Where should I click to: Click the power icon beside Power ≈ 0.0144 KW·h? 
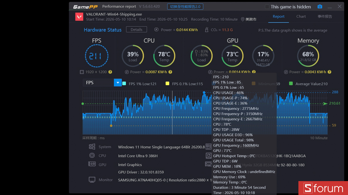(x=156, y=30)
